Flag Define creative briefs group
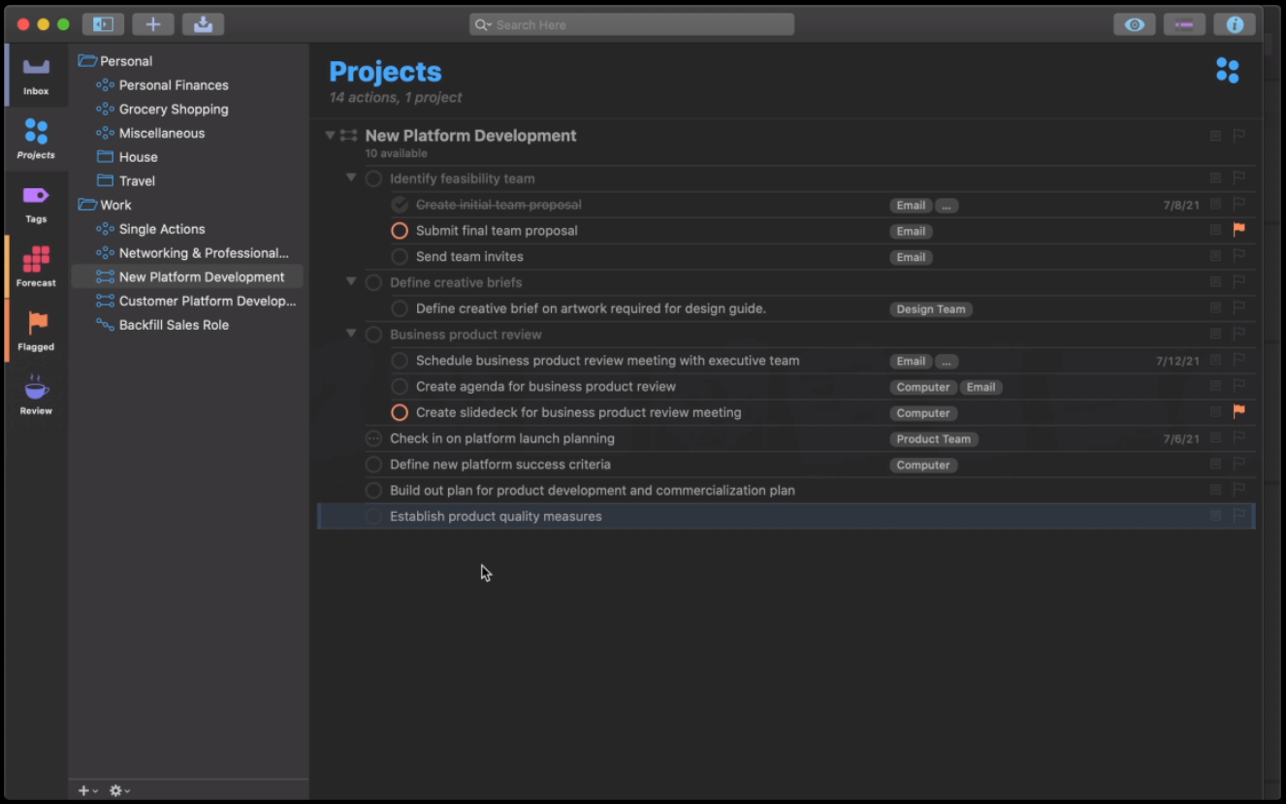1286x804 pixels. (x=1238, y=281)
